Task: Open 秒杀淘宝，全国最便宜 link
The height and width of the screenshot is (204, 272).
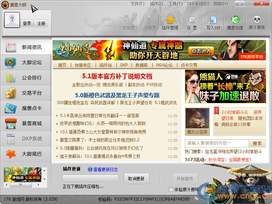Action: point(230,160)
